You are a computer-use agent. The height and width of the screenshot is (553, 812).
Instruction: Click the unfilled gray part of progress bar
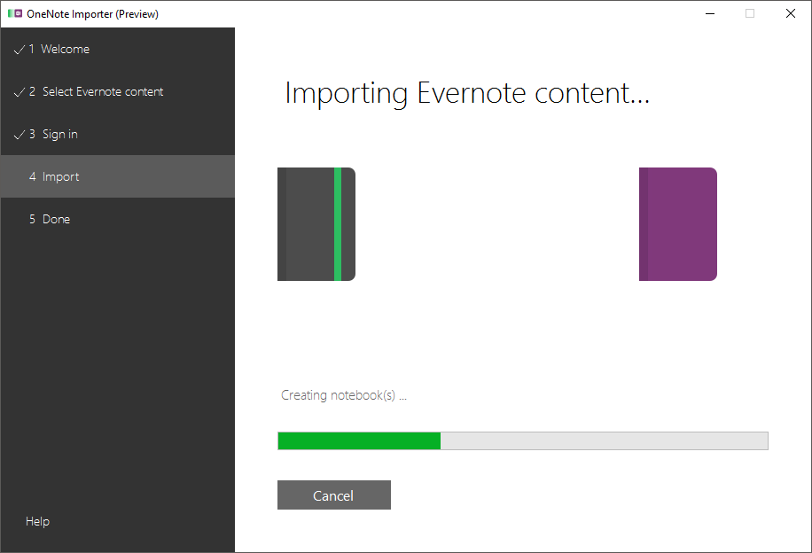pyautogui.click(x=605, y=441)
